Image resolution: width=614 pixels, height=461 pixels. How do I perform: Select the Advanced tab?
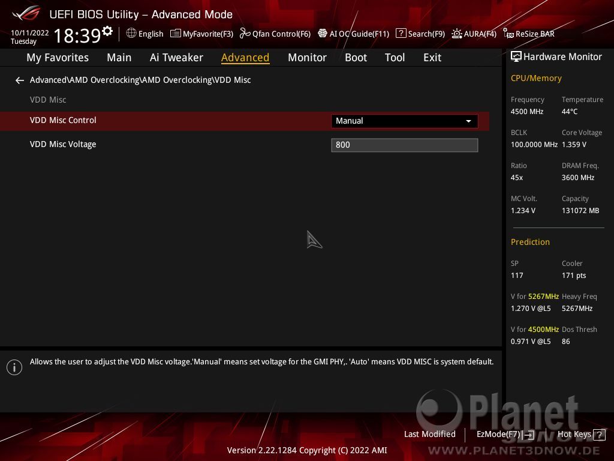click(245, 58)
